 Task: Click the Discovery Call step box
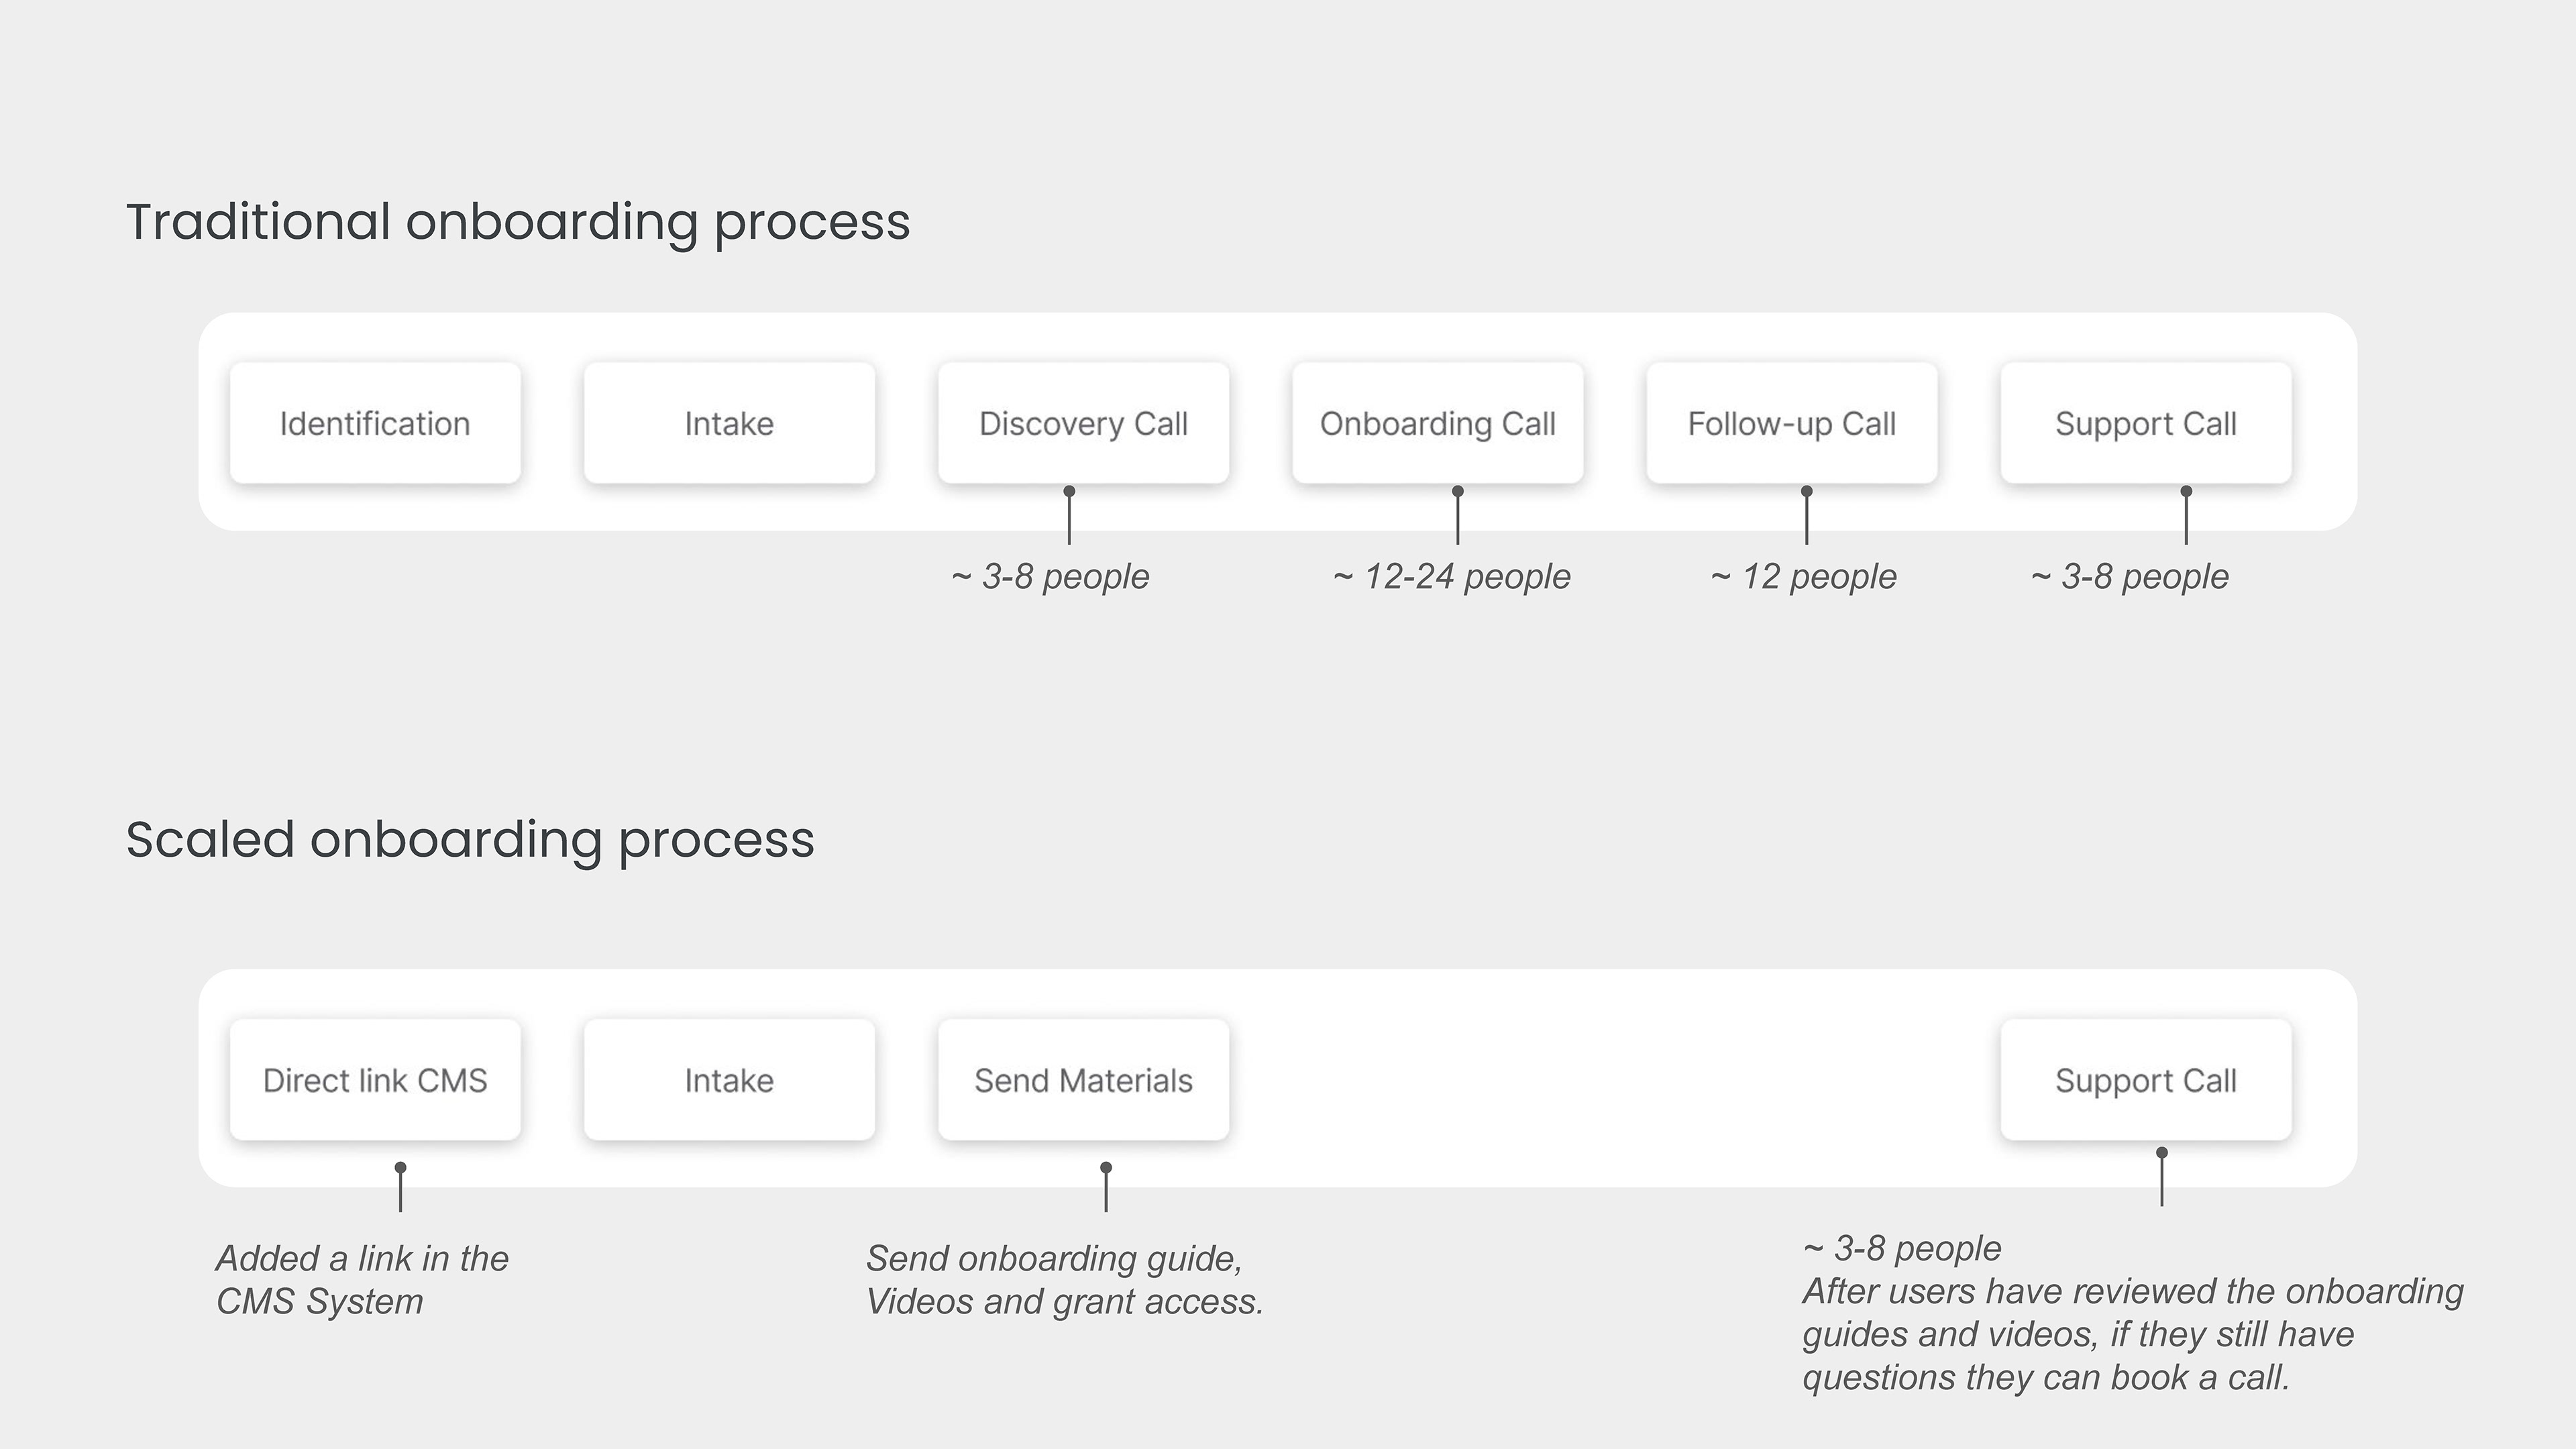click(1083, 424)
